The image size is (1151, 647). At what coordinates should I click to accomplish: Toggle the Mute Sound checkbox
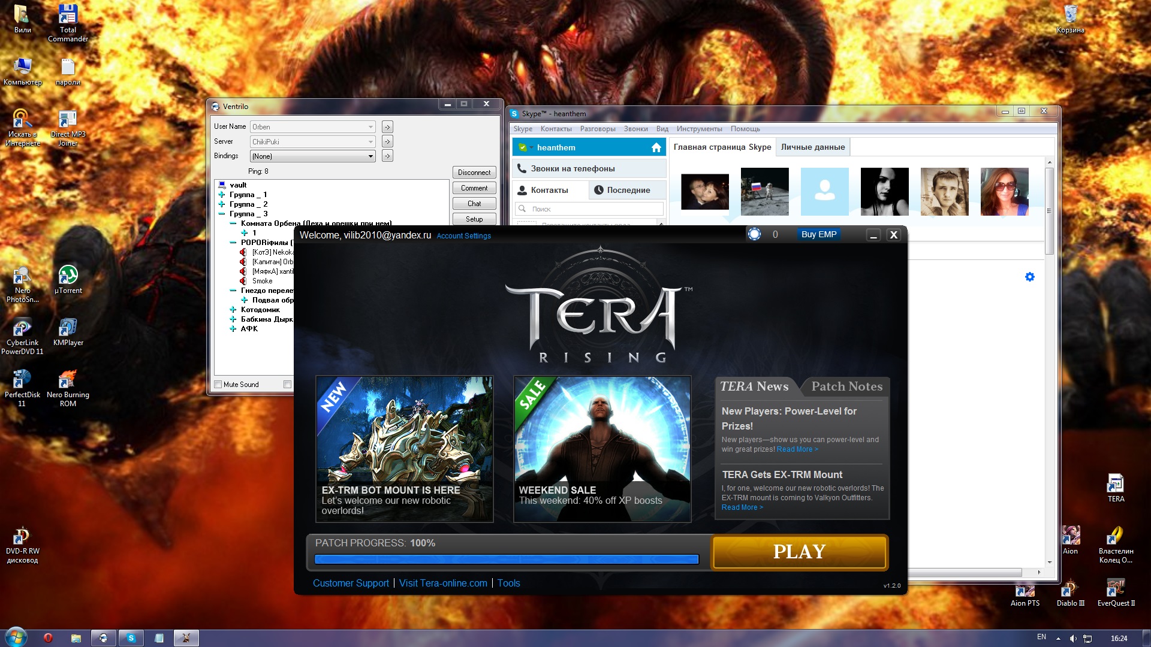tap(218, 385)
